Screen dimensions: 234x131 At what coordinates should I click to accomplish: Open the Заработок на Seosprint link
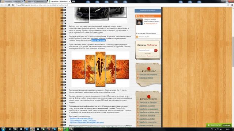148,103
